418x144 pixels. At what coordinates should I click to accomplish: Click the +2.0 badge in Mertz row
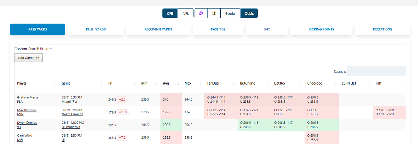pos(122,99)
